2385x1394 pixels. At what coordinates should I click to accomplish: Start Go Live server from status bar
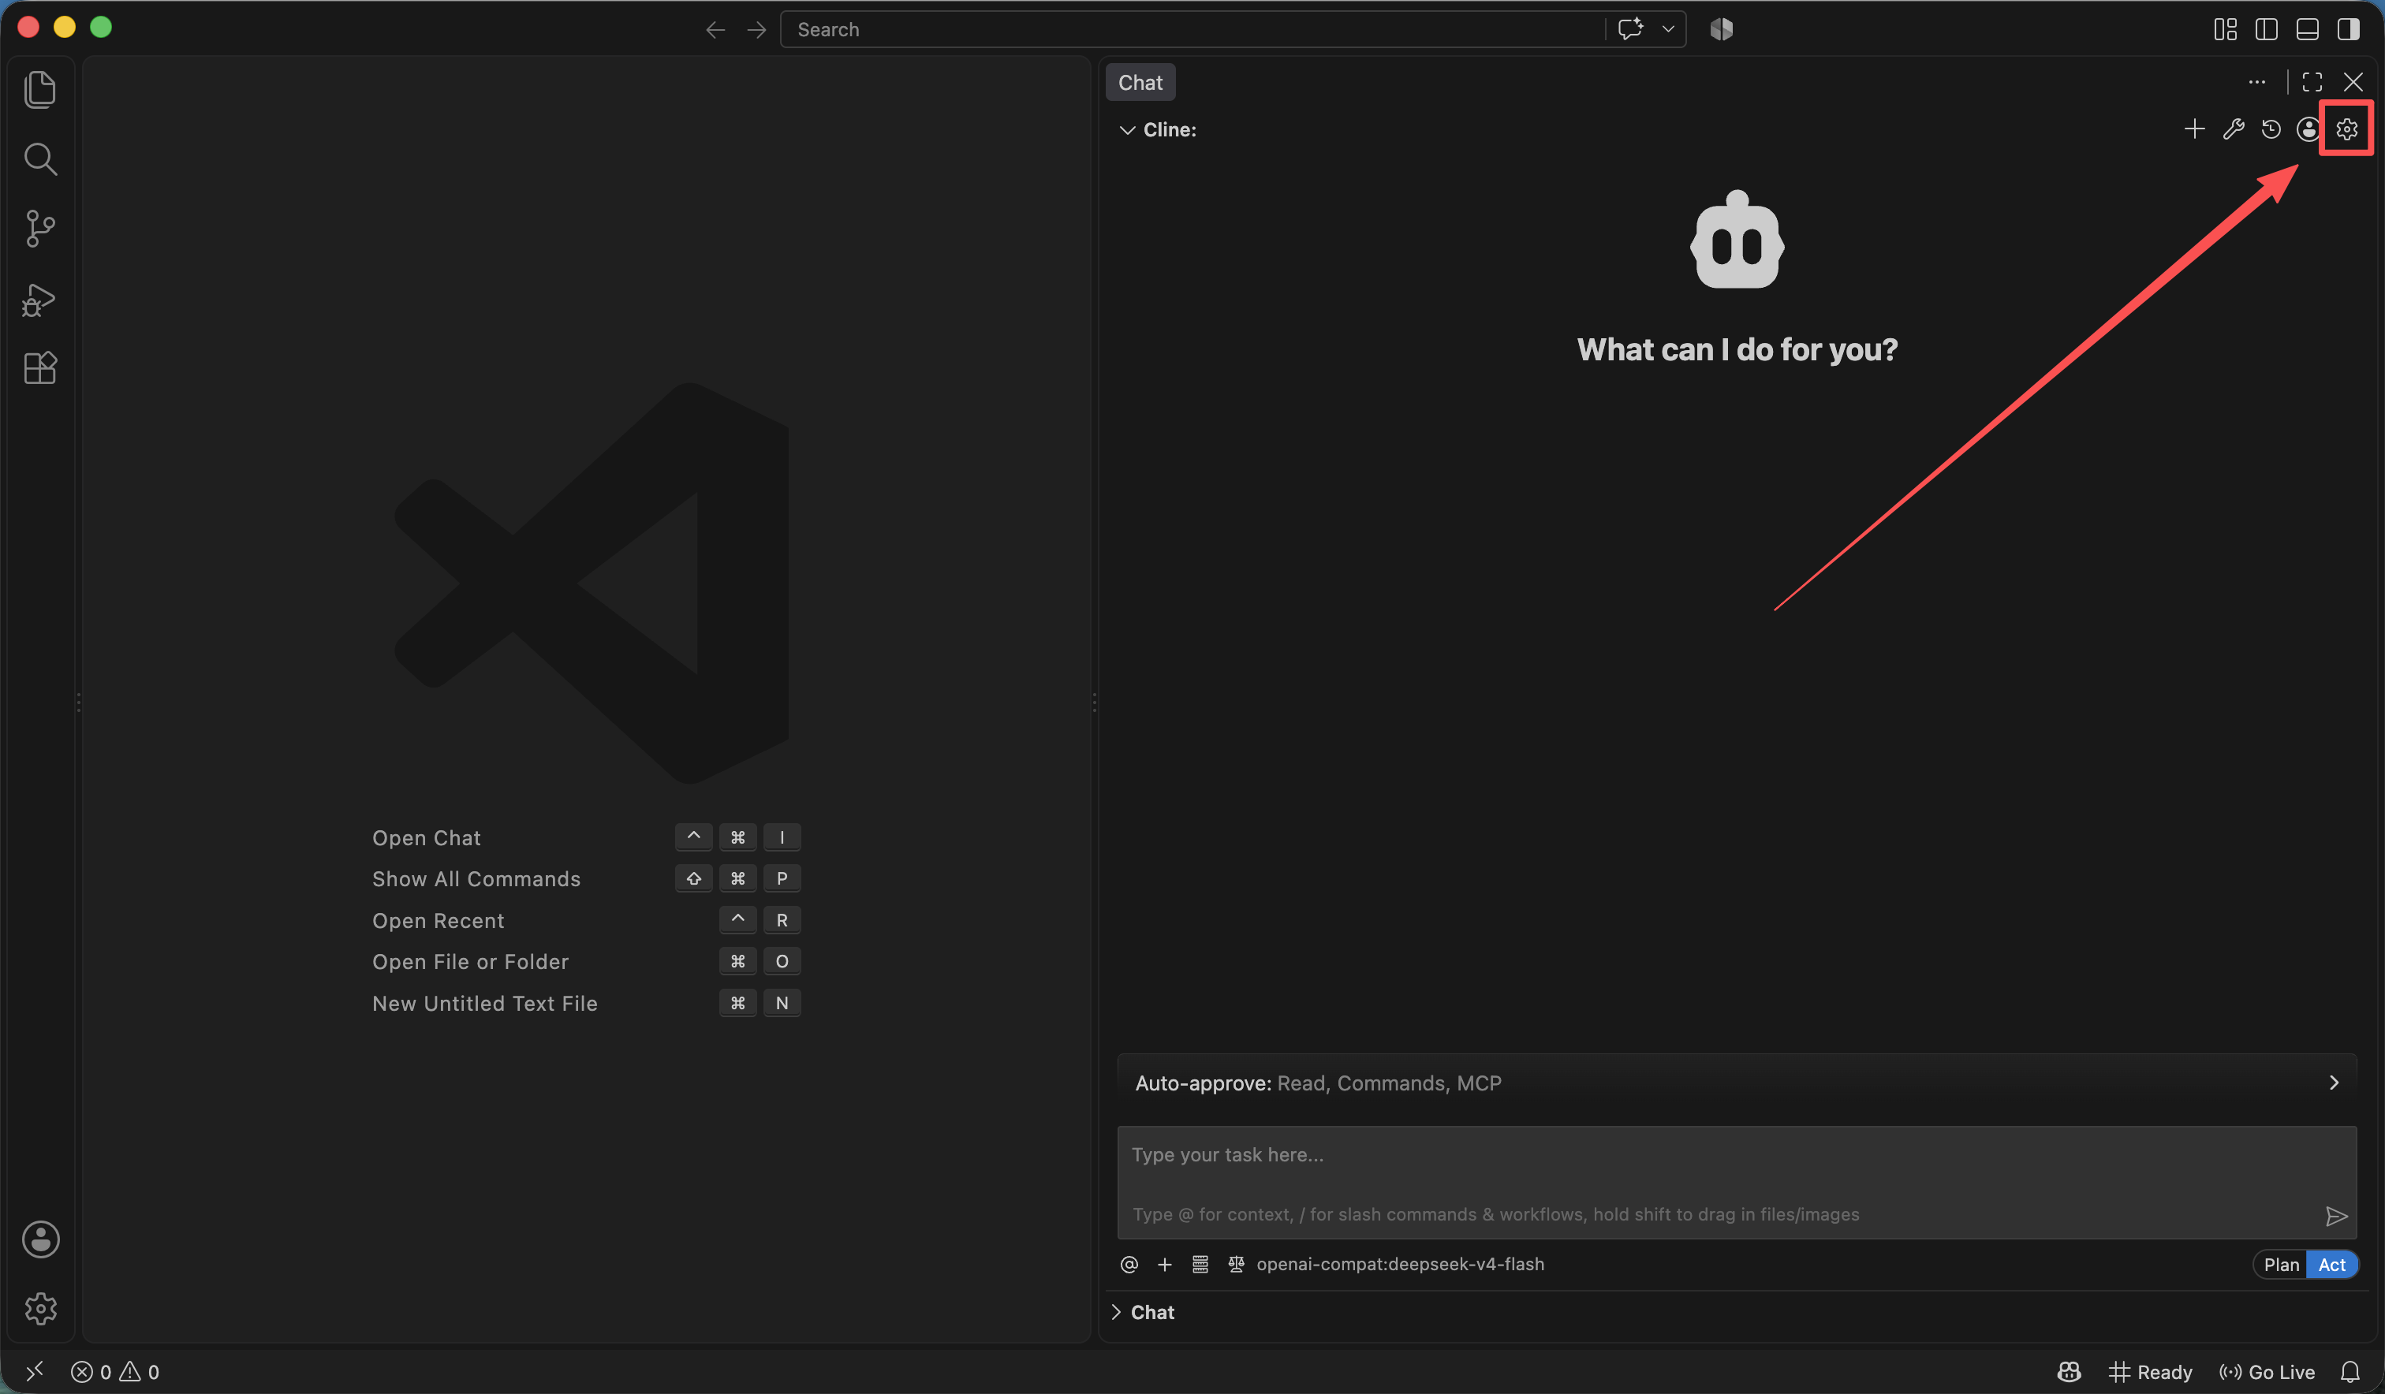tap(2267, 1371)
